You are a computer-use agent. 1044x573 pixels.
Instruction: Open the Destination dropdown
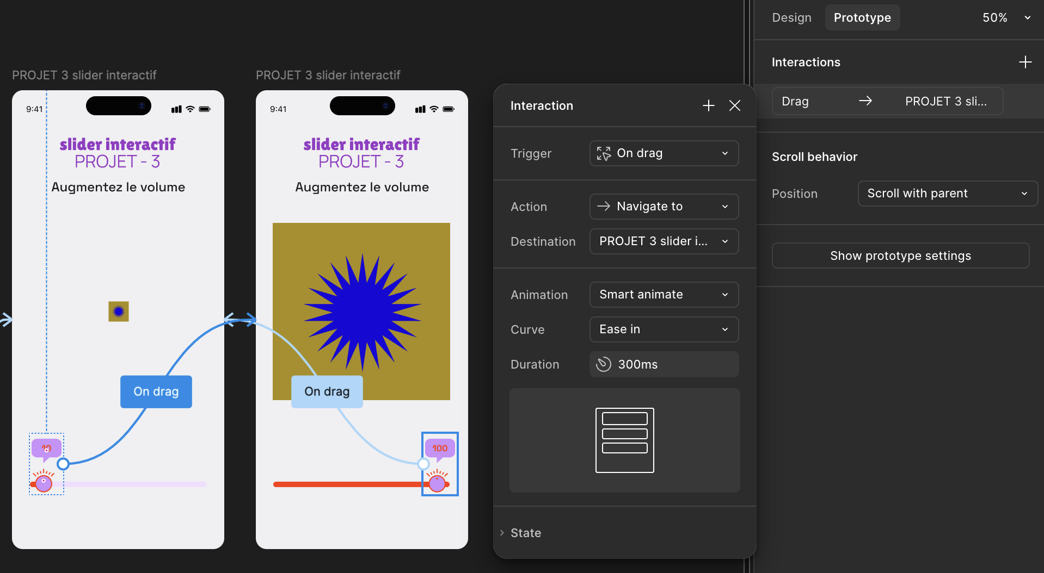pyautogui.click(x=664, y=241)
